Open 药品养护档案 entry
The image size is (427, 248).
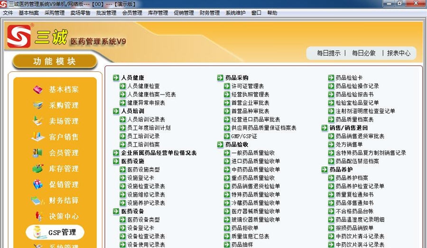(352, 178)
